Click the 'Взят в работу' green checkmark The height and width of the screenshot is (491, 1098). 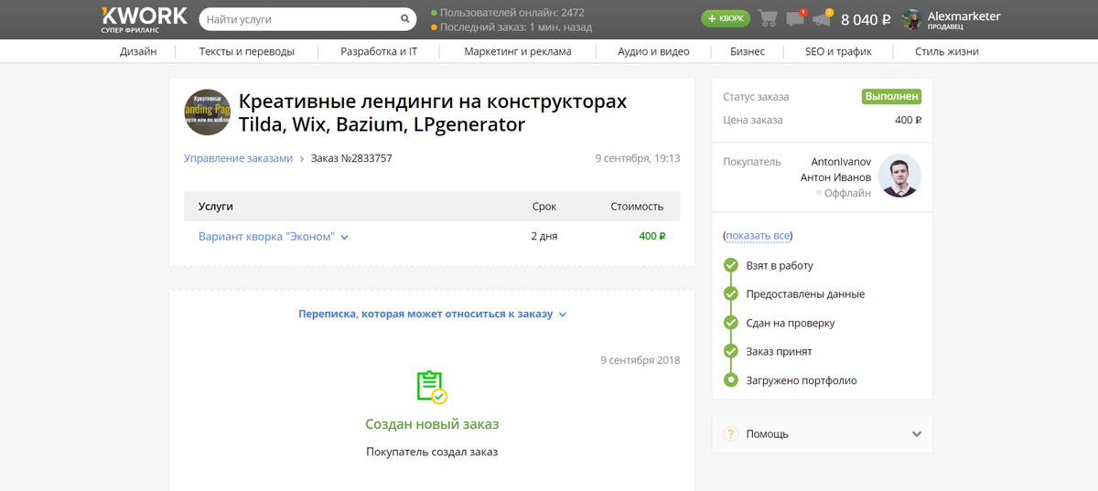click(x=730, y=265)
